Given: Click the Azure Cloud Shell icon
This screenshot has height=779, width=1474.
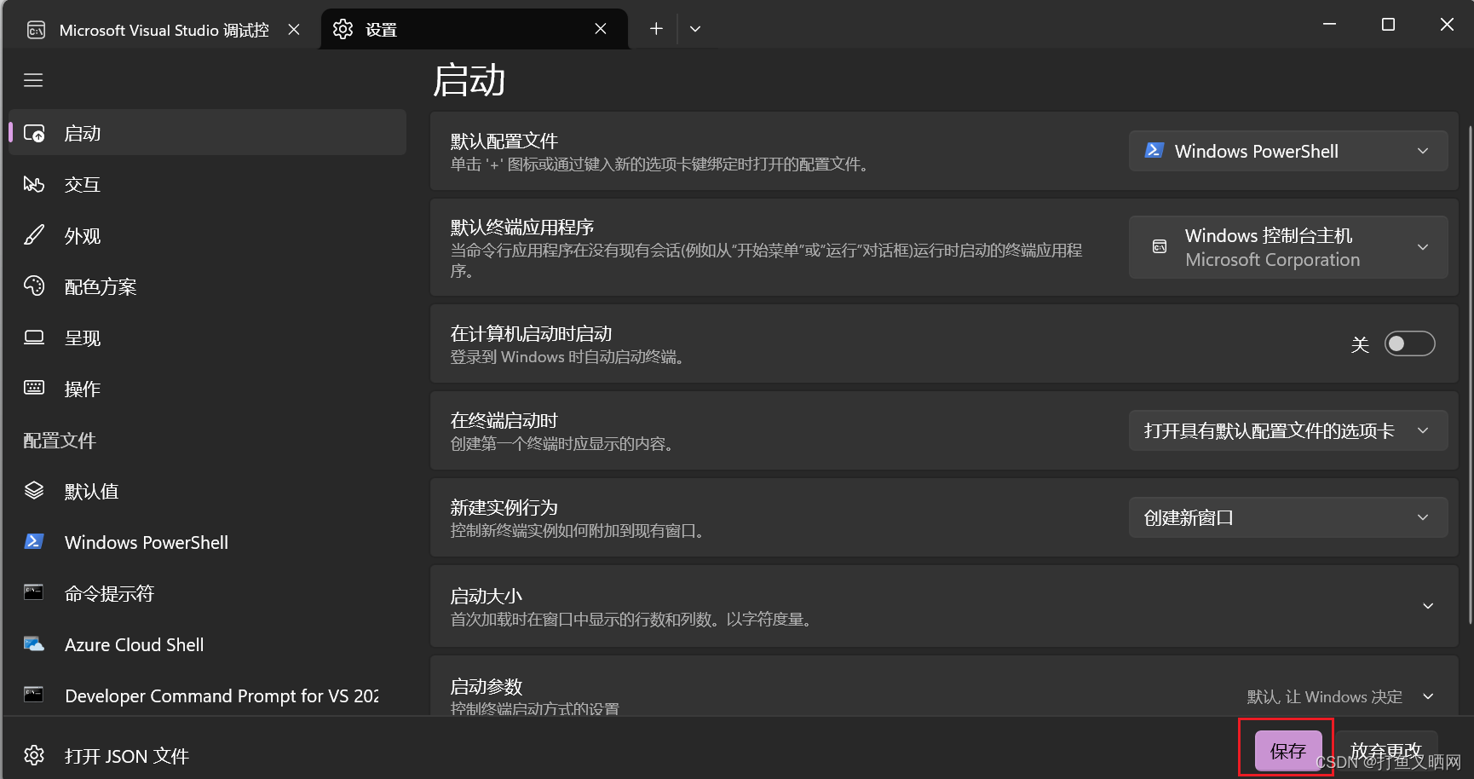Looking at the screenshot, I should point(34,644).
